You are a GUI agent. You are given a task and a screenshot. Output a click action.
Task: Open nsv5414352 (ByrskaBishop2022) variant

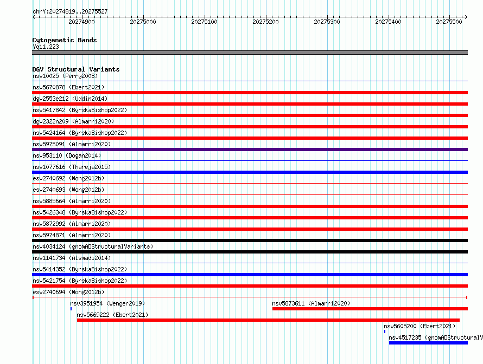point(80,269)
